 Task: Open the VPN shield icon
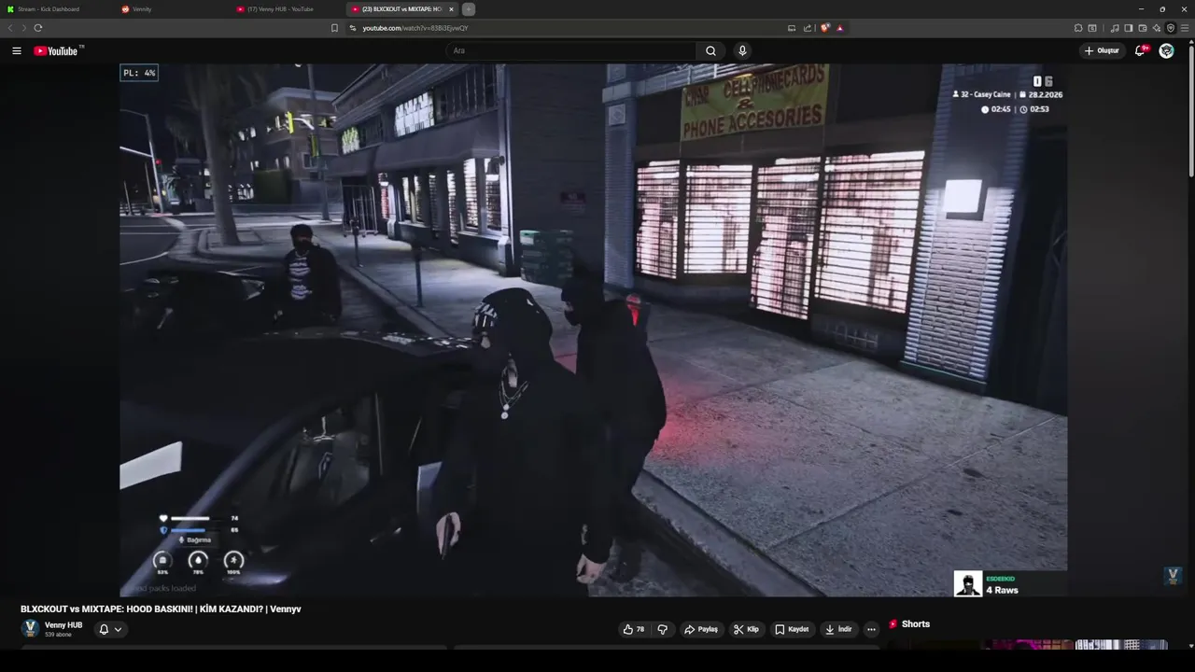pyautogui.click(x=1171, y=28)
